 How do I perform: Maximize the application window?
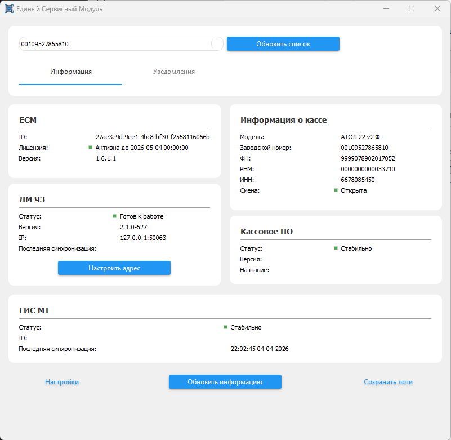[x=412, y=9]
